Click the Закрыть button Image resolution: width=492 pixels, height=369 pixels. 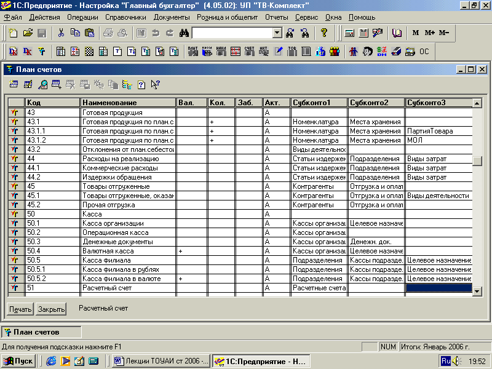pyautogui.click(x=51, y=309)
